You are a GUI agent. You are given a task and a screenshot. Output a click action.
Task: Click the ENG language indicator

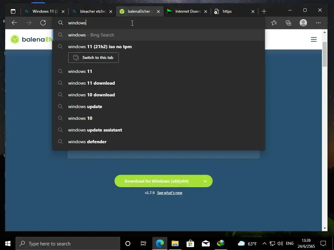coord(290,243)
